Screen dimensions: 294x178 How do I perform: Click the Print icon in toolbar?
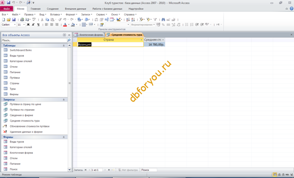22,19
